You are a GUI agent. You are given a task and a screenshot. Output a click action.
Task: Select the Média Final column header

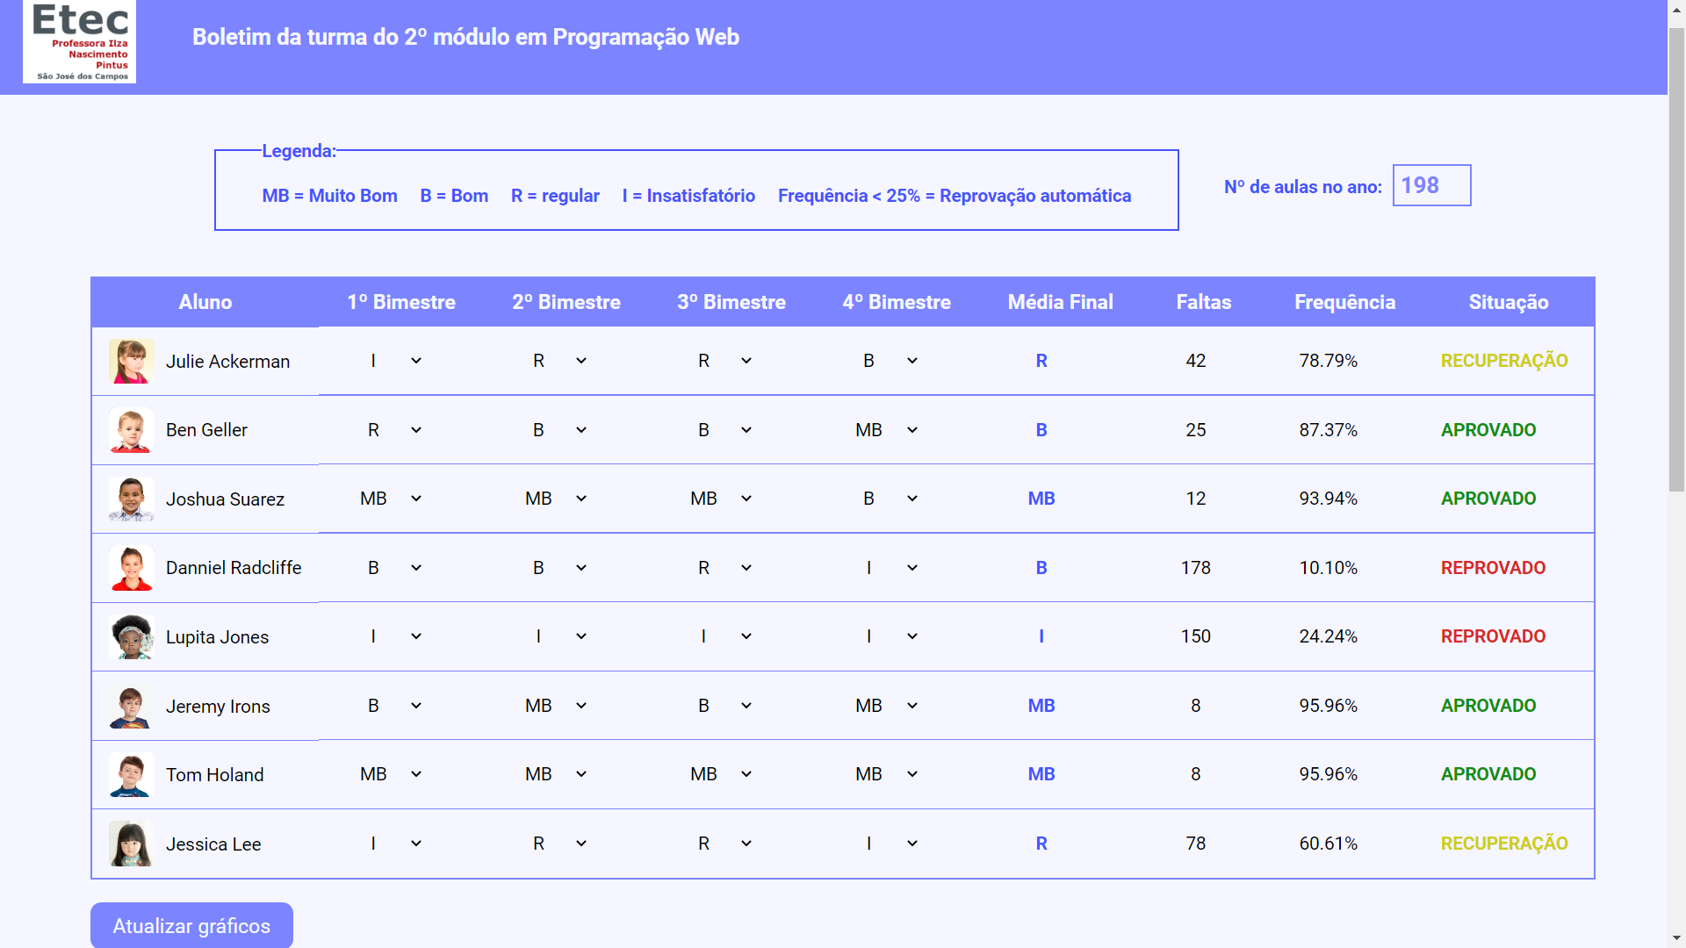tap(1059, 302)
